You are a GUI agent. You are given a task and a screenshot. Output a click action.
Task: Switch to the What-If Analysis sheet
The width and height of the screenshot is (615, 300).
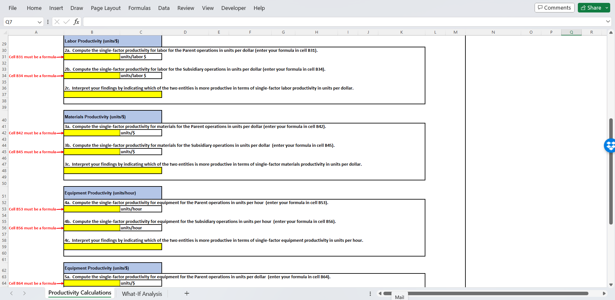click(142, 294)
